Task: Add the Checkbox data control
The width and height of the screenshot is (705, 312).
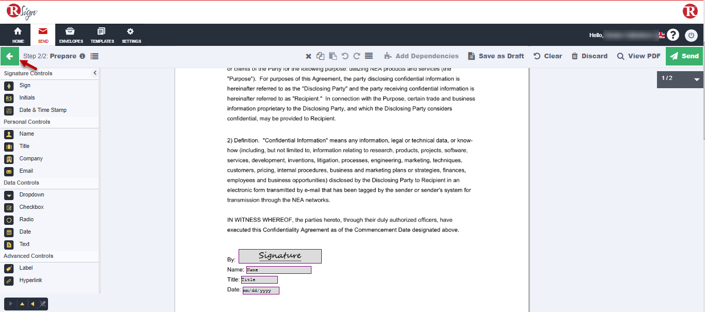Action: 31,207
